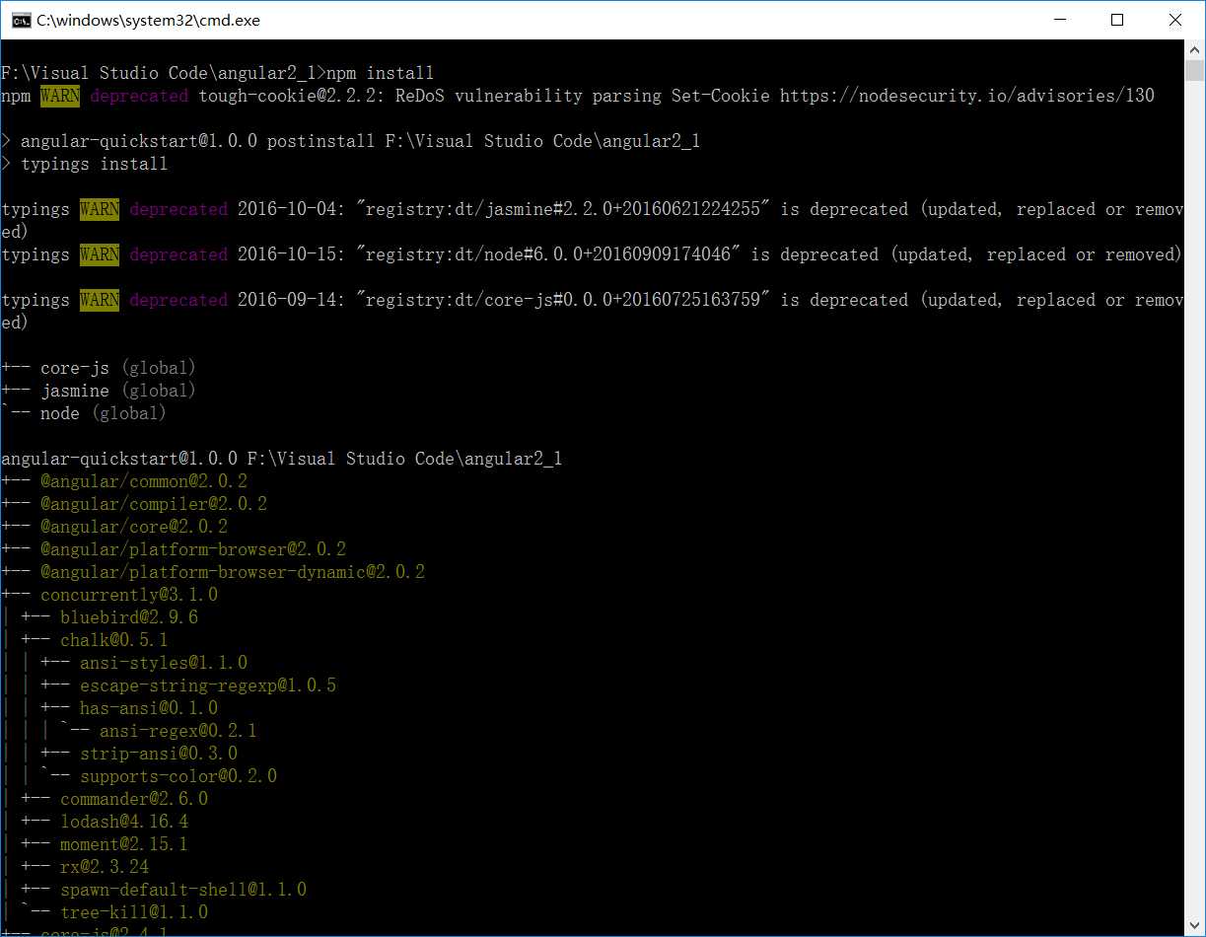Click the date 2016-10-04 in typings warning
The image size is (1206, 937).
[x=286, y=209]
